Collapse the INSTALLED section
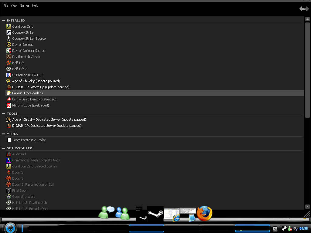 [3, 20]
